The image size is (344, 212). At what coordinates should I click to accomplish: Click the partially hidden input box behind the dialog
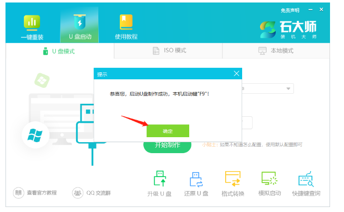pos(247,123)
